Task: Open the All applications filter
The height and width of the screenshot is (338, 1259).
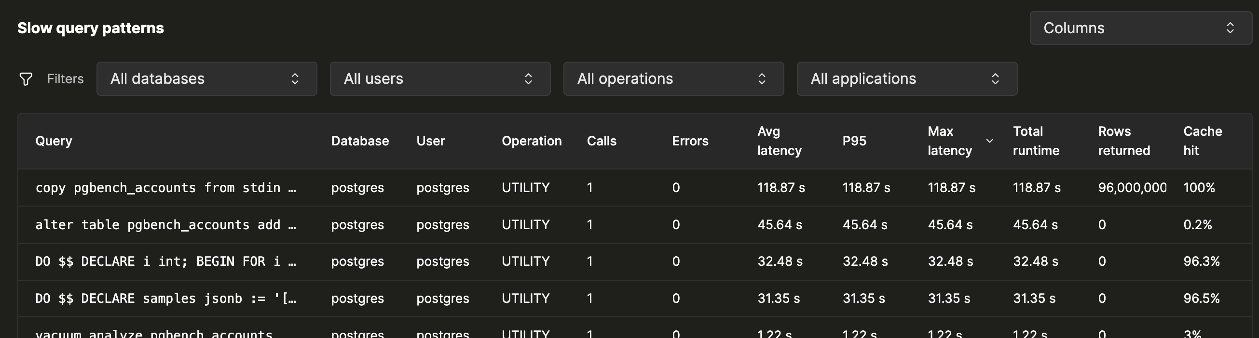Action: tap(907, 79)
